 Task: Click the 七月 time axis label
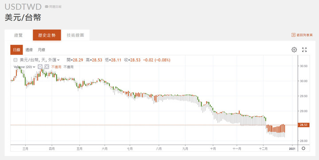[130, 149]
